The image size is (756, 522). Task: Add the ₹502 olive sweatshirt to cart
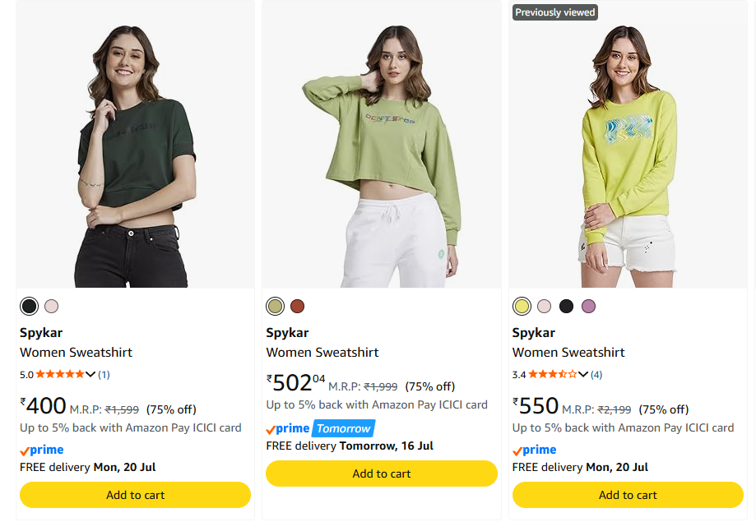point(382,473)
